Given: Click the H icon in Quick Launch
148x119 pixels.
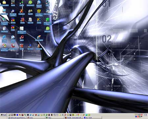Looking at the screenshot, I should [x=28, y=115].
